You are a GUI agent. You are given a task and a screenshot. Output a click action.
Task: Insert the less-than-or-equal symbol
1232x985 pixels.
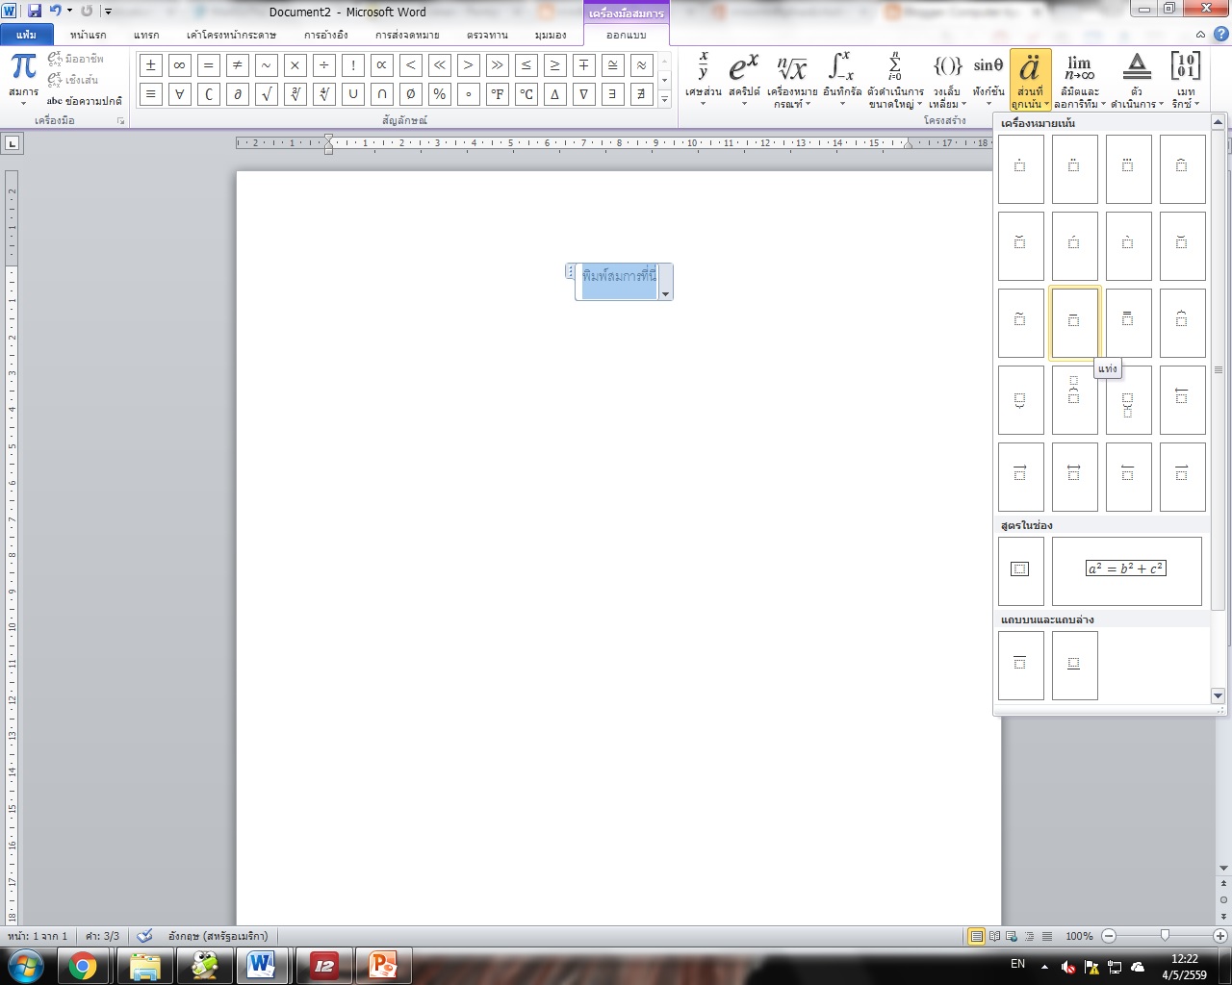(526, 65)
